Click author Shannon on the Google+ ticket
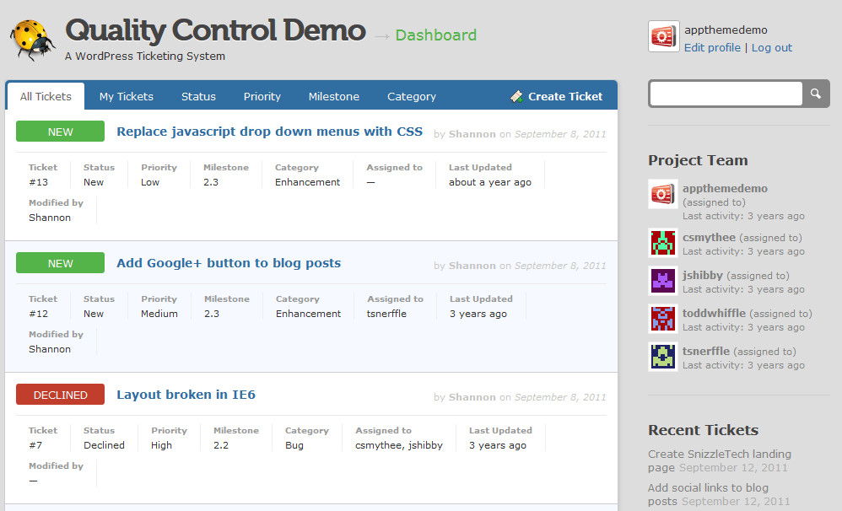 coord(472,266)
